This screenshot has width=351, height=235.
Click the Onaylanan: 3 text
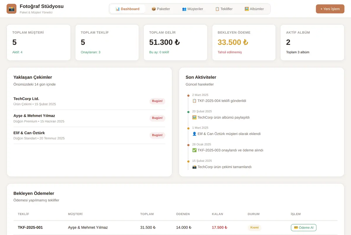tap(90, 52)
